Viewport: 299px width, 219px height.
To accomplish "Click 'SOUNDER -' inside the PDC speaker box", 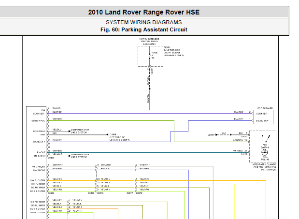I will click(262, 114).
